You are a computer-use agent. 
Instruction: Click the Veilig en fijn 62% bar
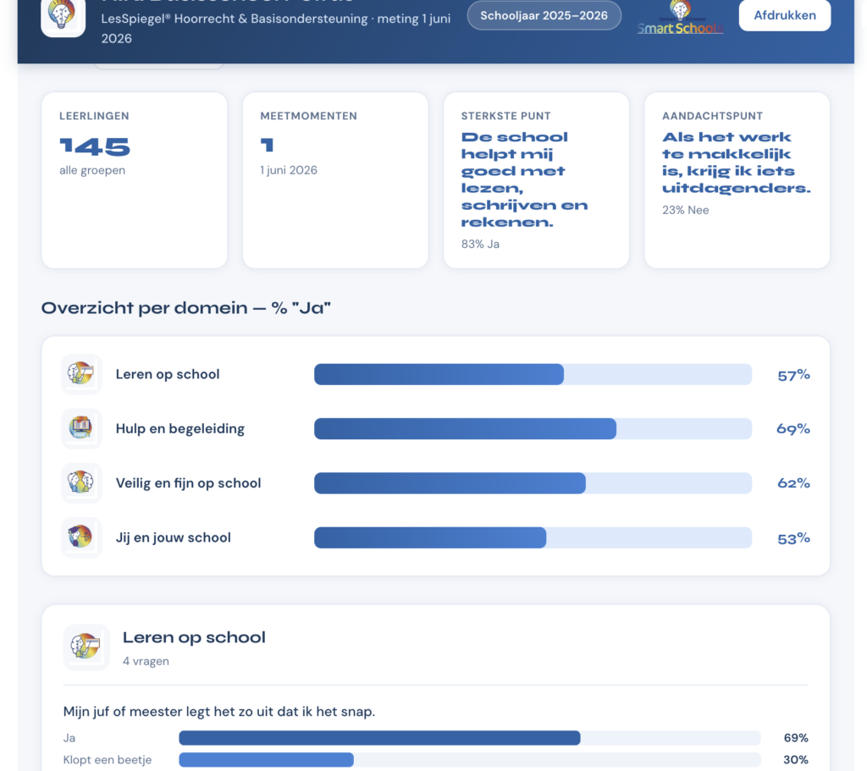pos(533,483)
